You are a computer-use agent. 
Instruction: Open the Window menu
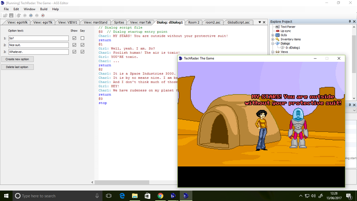[29, 9]
